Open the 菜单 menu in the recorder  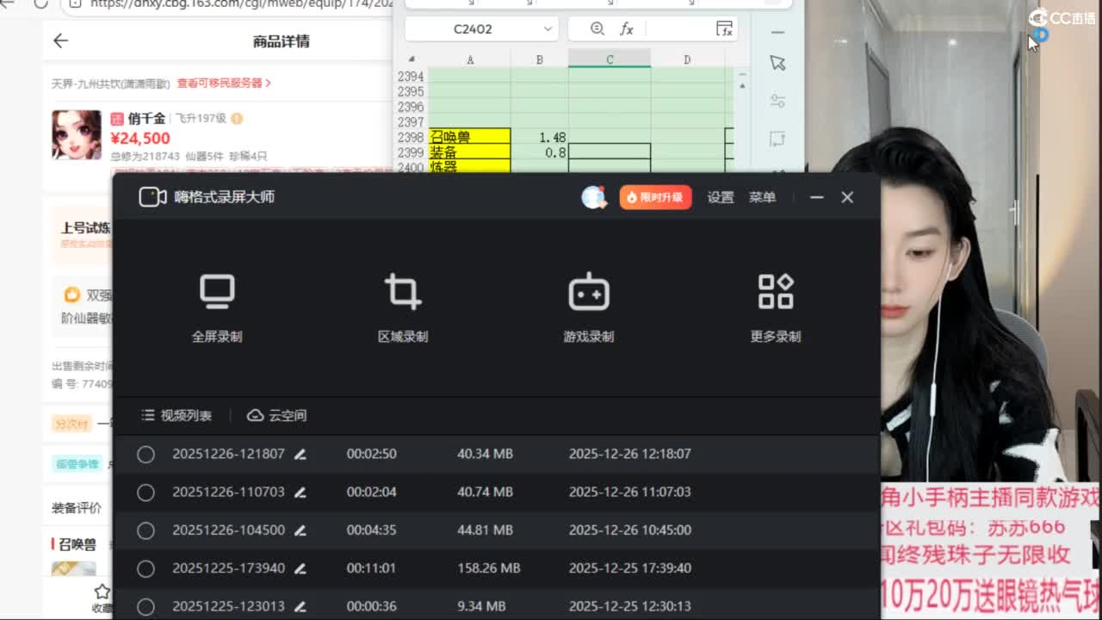point(762,197)
